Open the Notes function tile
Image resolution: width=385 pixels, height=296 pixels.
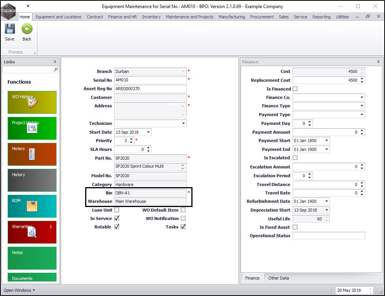32,258
